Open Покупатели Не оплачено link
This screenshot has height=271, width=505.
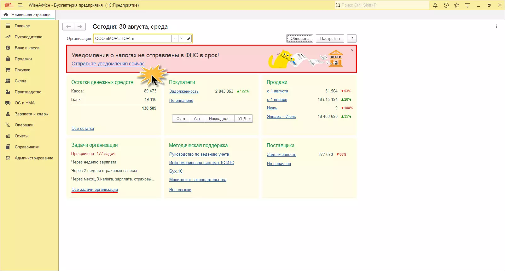181,101
